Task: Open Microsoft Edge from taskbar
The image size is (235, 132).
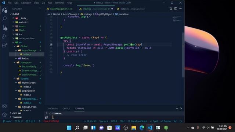Action: 142,128
